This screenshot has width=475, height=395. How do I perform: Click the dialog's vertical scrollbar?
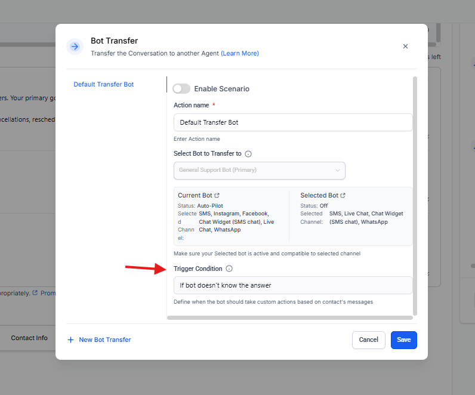tap(415, 191)
